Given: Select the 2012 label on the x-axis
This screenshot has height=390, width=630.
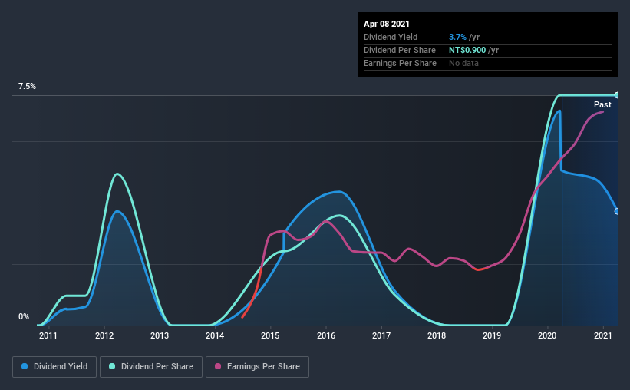Looking at the screenshot, I should coord(104,335).
